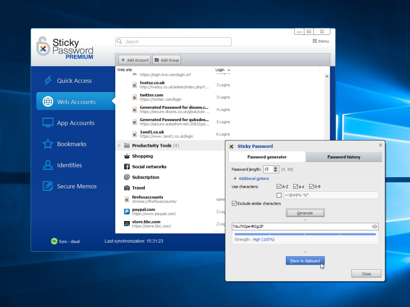Sort by the Web site column header
410x307 pixels.
[125, 70]
